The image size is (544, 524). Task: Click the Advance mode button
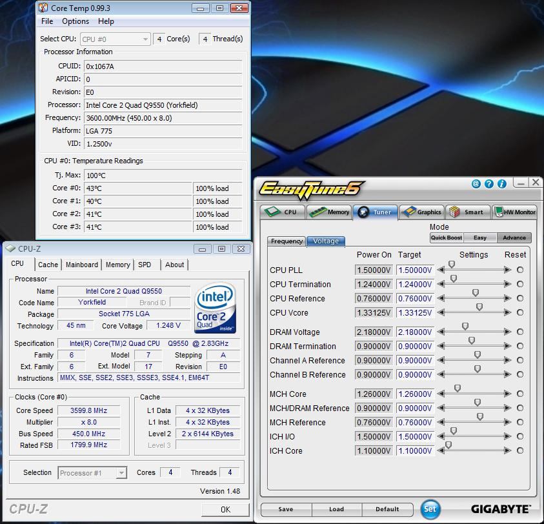[x=514, y=237]
